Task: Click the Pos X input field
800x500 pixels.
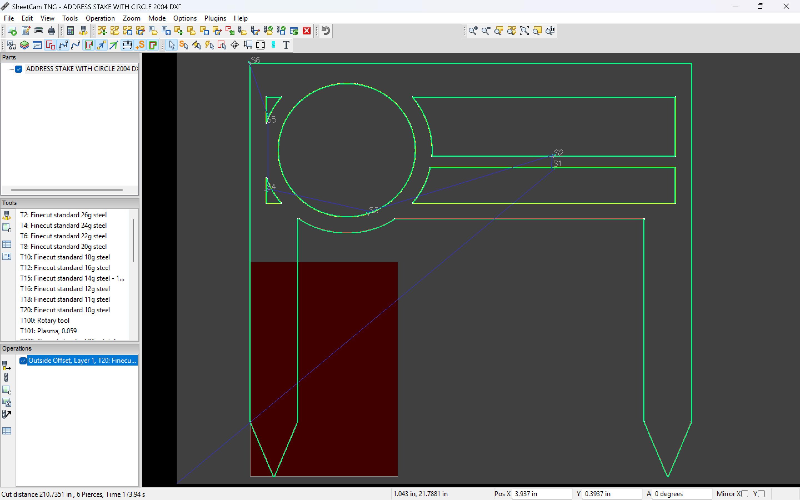Action: click(x=541, y=494)
